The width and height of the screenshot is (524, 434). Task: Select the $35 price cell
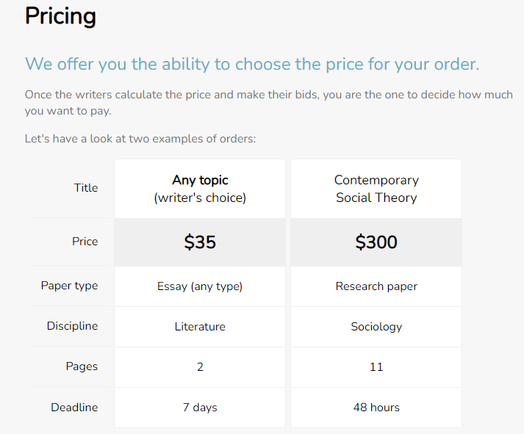tap(200, 242)
